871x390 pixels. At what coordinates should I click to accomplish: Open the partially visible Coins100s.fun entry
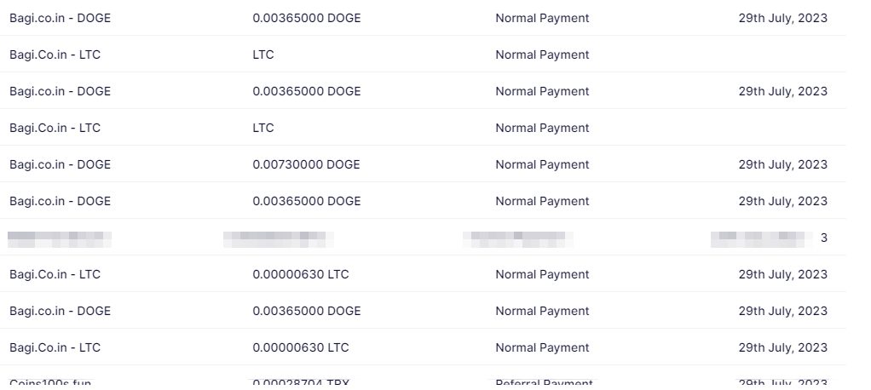tap(50, 383)
